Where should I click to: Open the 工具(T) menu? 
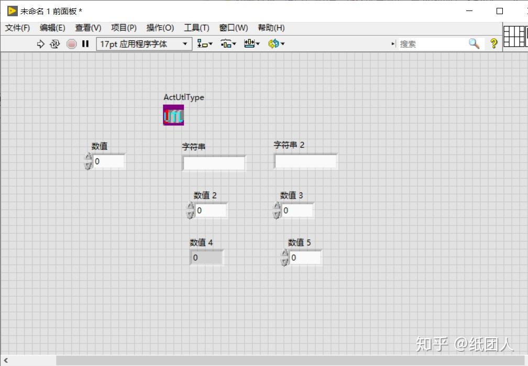click(x=196, y=28)
